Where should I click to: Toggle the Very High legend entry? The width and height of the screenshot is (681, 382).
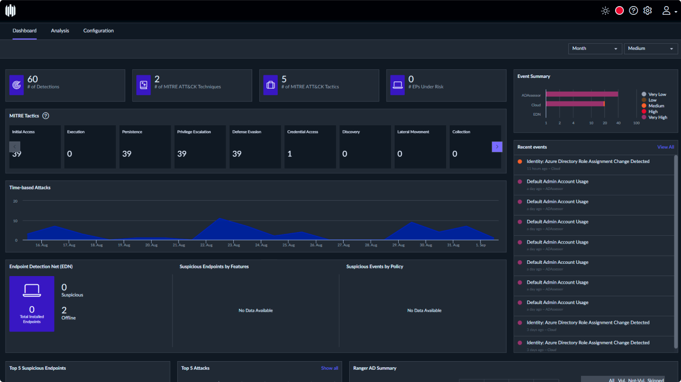(657, 117)
